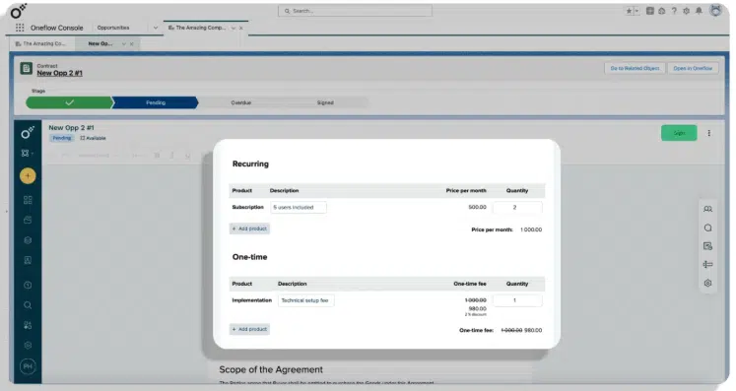Open the setup gear in header
Screen dimensions: 736x391
[x=687, y=11]
